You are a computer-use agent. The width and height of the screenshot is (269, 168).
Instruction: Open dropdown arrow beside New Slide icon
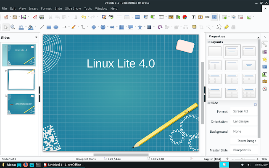pyautogui.click(x=229, y=17)
